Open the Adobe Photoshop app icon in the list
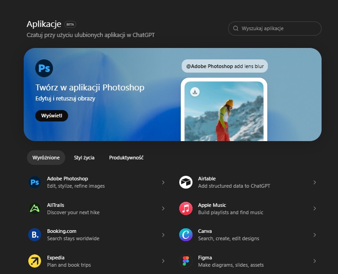The image size is (338, 274). pyautogui.click(x=35, y=182)
